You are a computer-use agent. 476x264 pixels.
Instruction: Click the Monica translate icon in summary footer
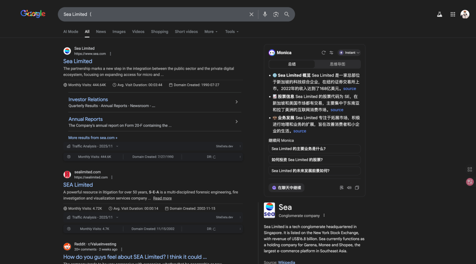click(342, 188)
